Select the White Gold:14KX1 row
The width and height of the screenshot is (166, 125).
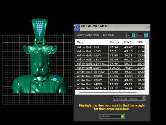(x=110, y=84)
